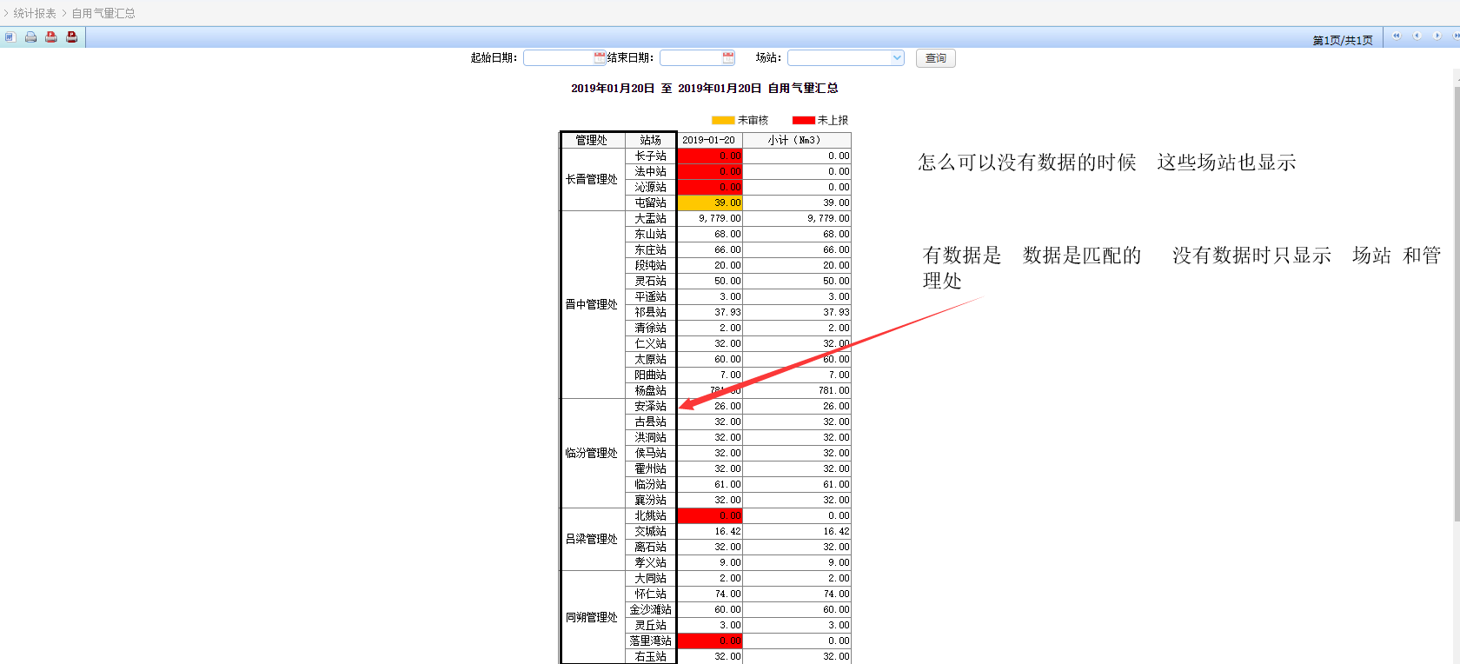1460x664 pixels.
Task: Click the red 0.00 cell for 落里湾站
Action: pyautogui.click(x=709, y=641)
